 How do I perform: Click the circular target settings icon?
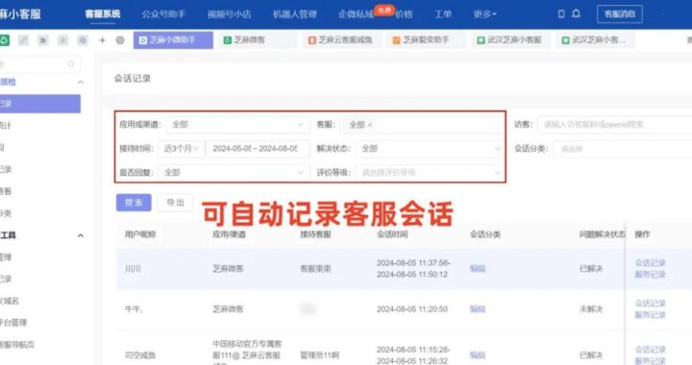coord(120,40)
